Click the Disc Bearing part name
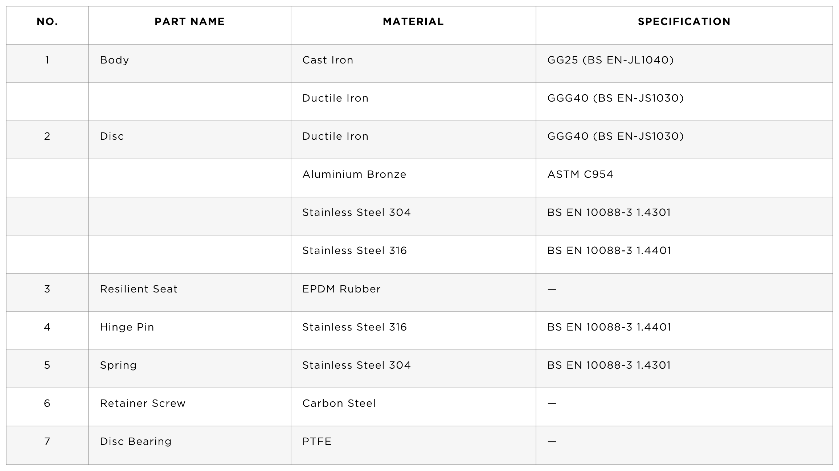The width and height of the screenshot is (839, 471). point(136,442)
